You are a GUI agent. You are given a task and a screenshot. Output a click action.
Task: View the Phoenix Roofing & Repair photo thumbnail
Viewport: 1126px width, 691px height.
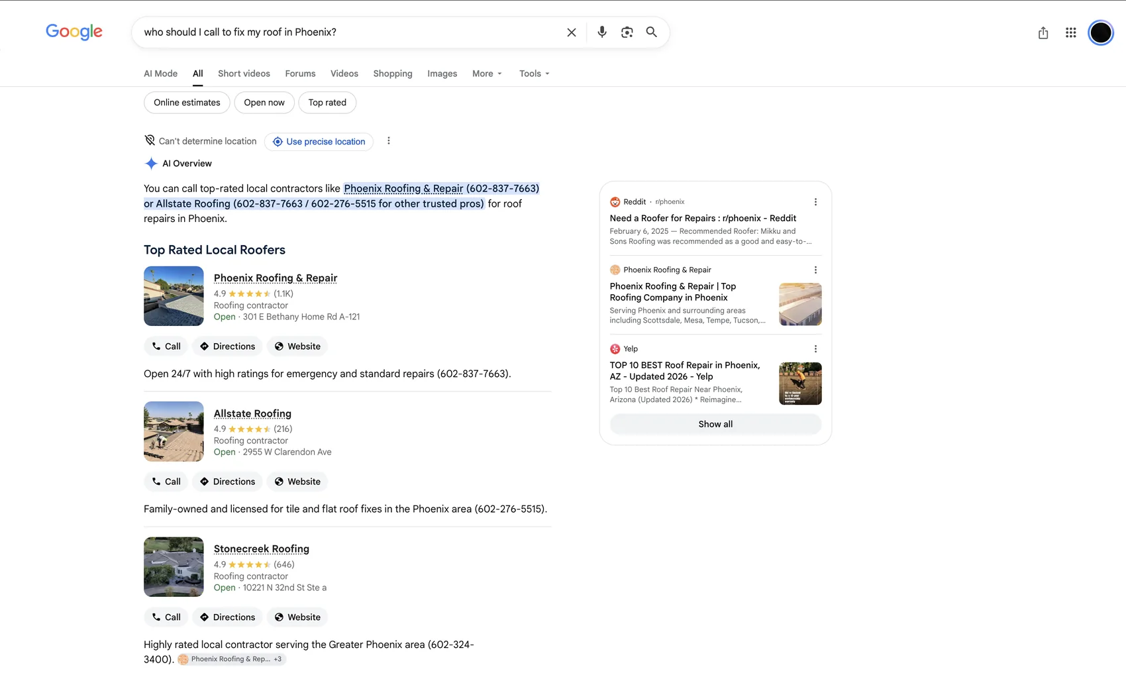pos(174,296)
